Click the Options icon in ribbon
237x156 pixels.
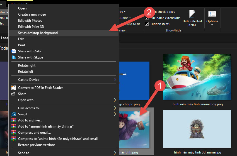coord(212,14)
